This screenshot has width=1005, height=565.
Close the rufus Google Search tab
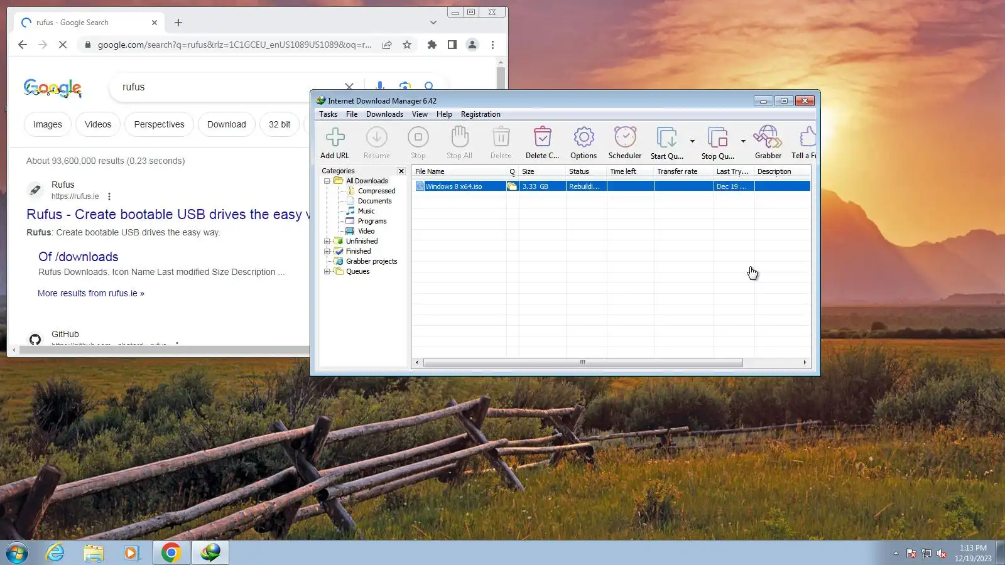pos(155,23)
